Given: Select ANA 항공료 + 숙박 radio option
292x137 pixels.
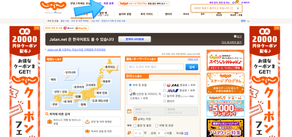Looking at the screenshot, I should 165,90.
